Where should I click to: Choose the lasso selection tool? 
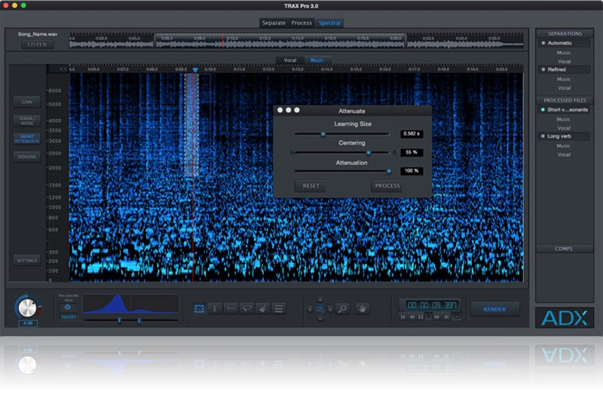coord(246,308)
